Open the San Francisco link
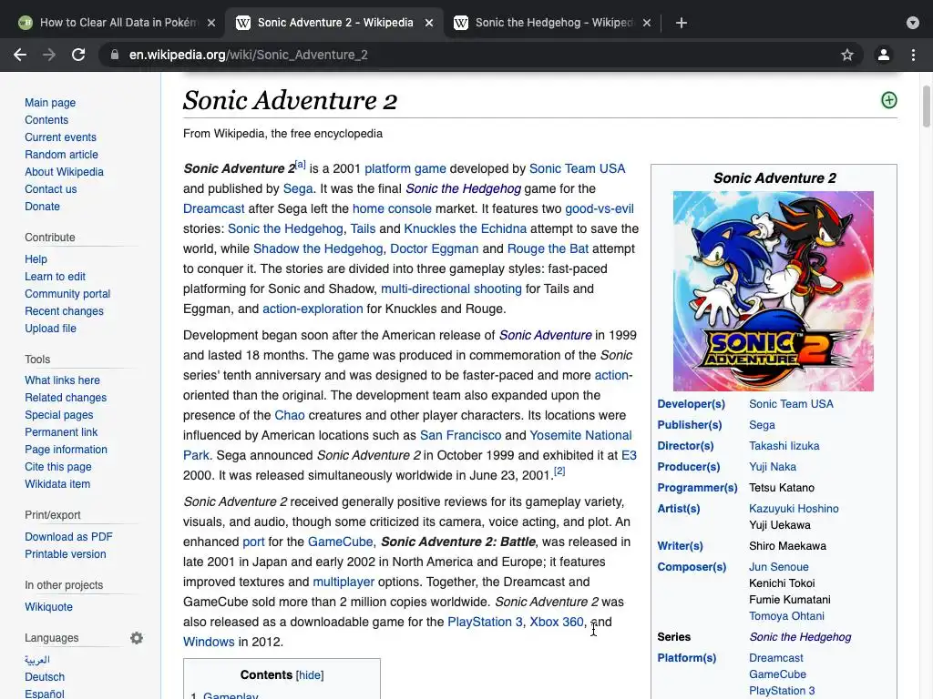Screen dimensions: 933x699 point(460,435)
